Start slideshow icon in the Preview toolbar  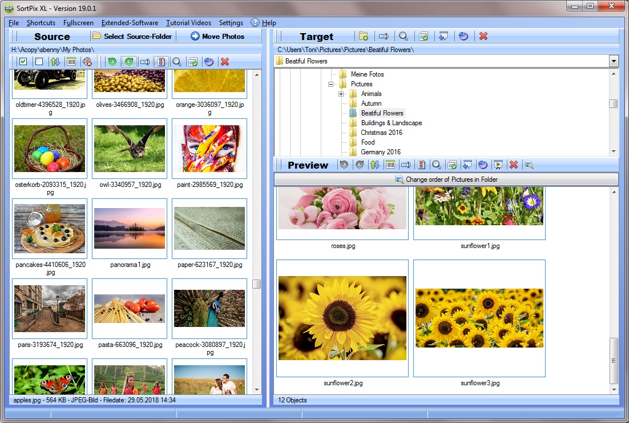click(x=498, y=165)
